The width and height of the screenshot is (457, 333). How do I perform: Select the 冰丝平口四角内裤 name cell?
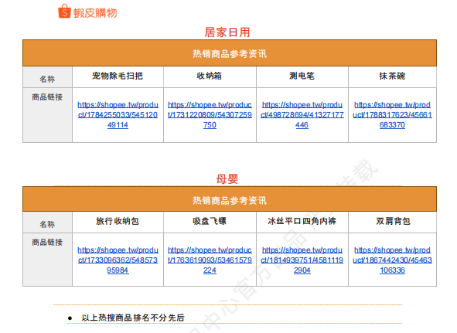point(302,222)
